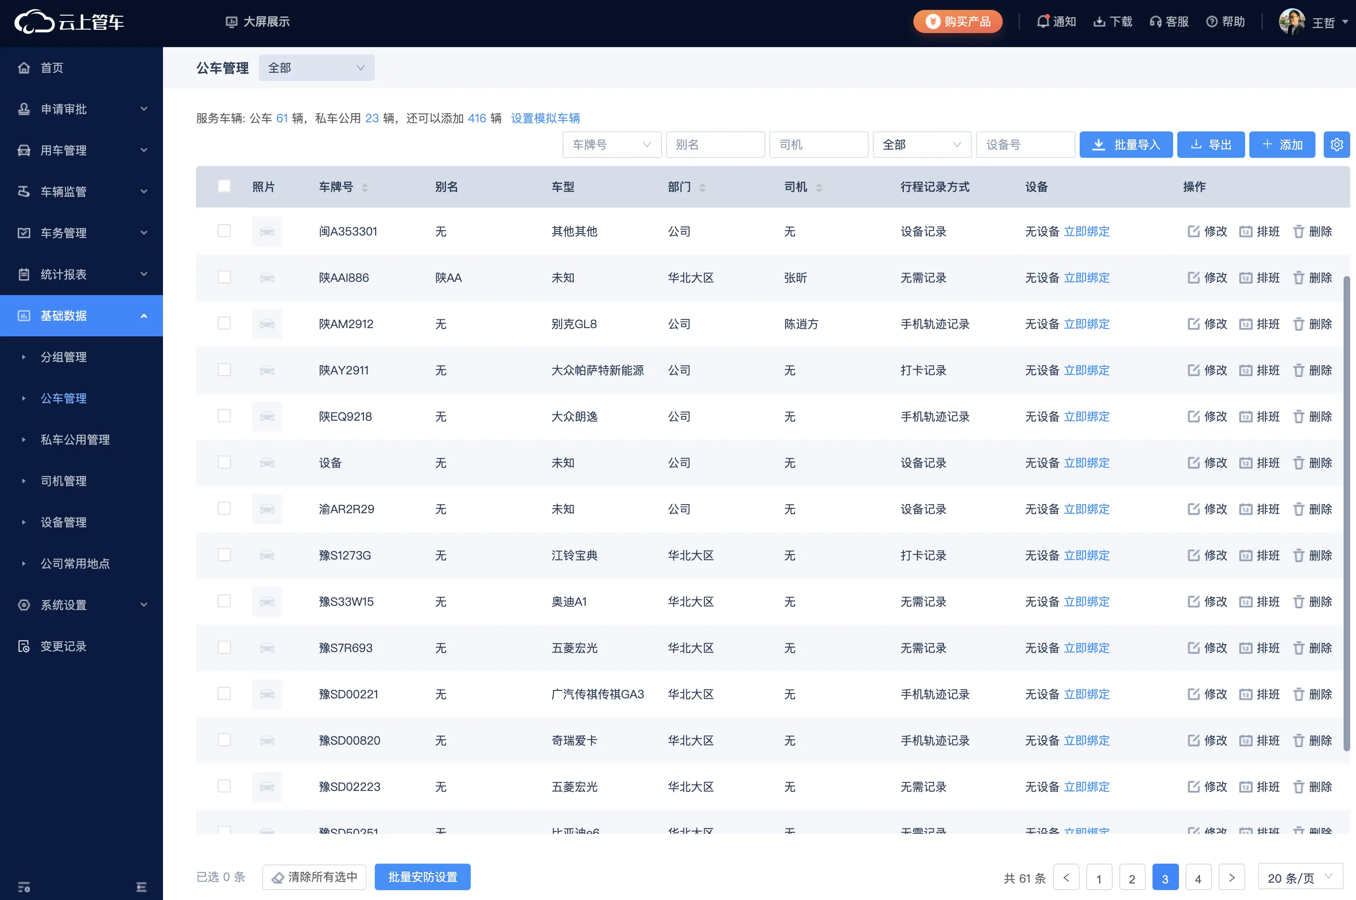Click the settings gear icon beside Add button
Screen dimensions: 1356x900
click(x=1337, y=145)
